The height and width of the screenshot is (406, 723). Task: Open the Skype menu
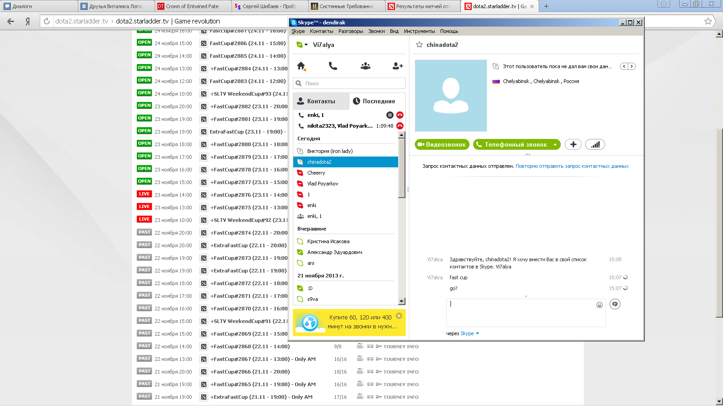298,31
